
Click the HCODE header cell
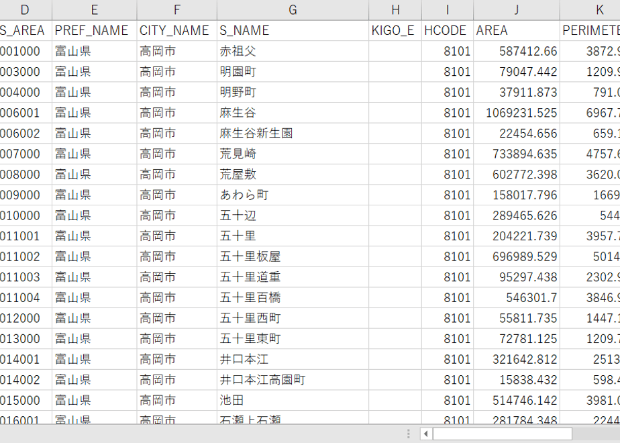tap(447, 30)
